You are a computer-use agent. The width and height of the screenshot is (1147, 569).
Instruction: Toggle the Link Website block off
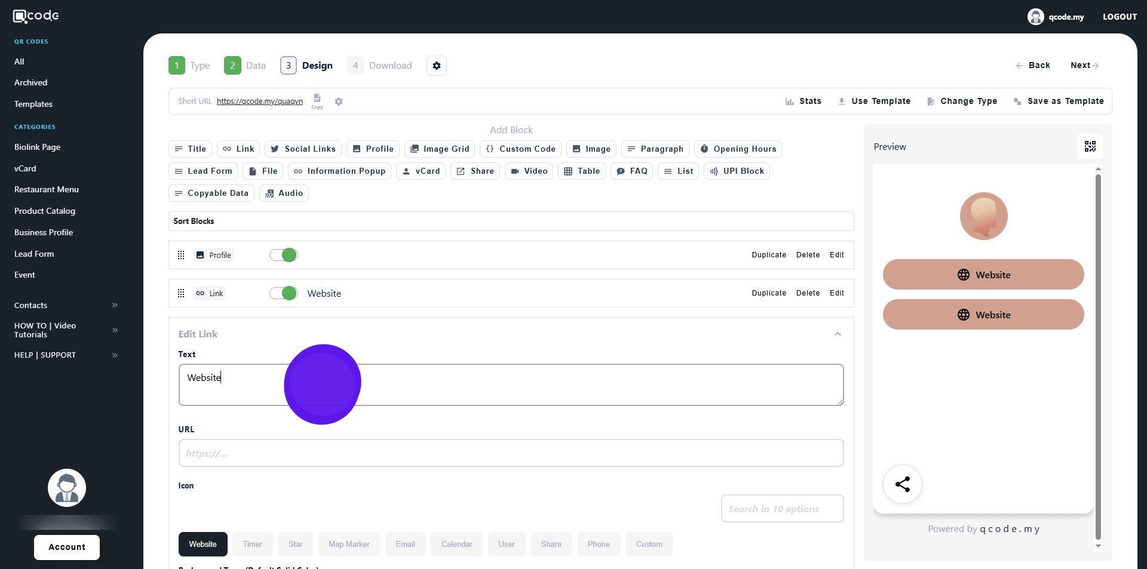pos(283,294)
